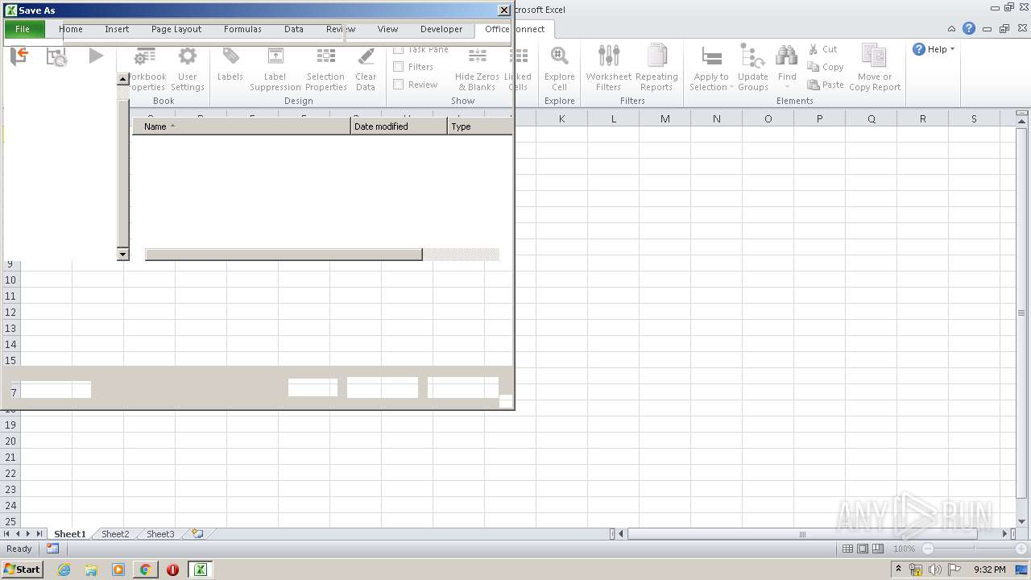Image resolution: width=1031 pixels, height=580 pixels.
Task: Click the Cut scissors command
Action: (823, 49)
